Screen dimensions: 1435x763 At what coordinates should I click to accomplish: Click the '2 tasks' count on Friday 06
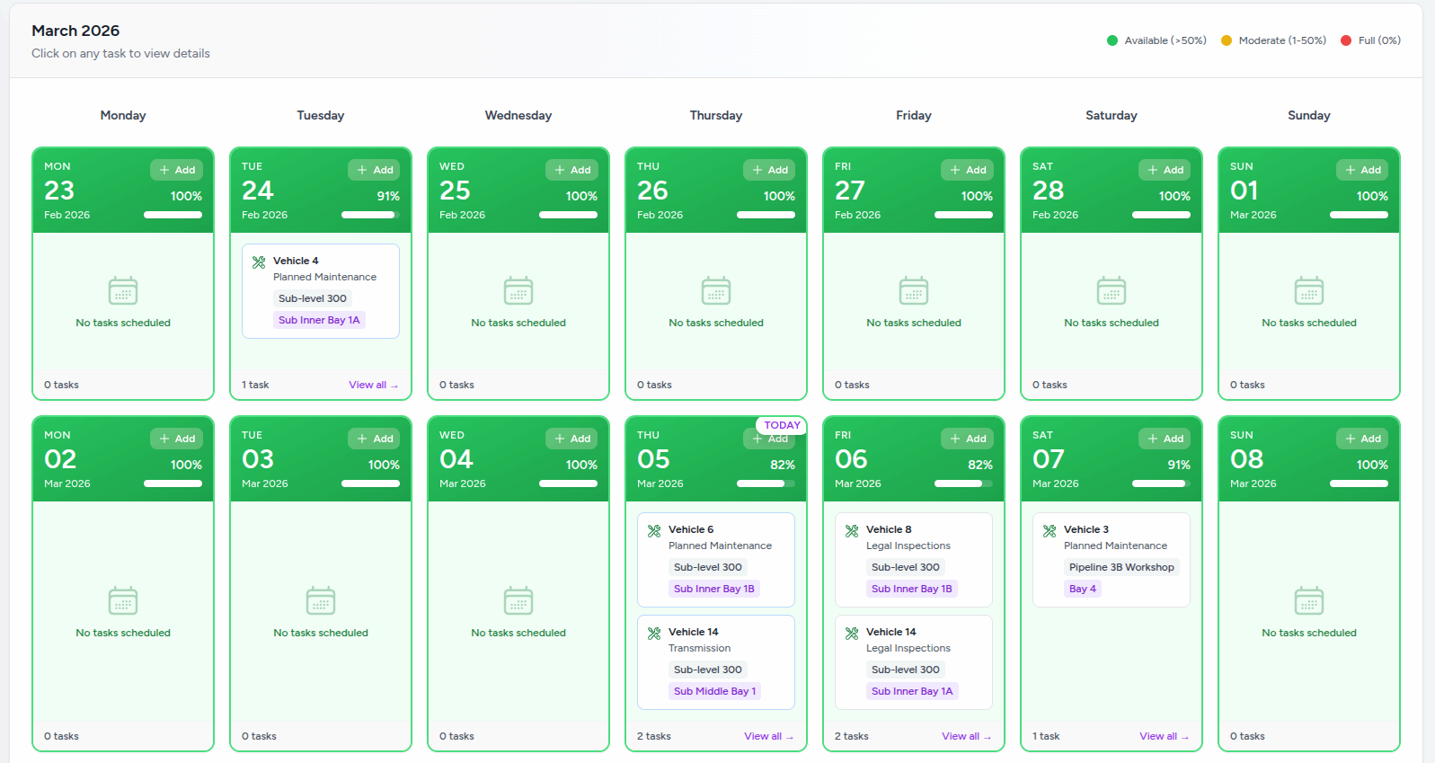tap(852, 736)
